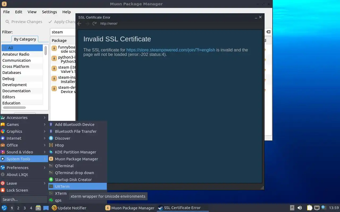Select the Development category
The width and height of the screenshot is (340, 212).
coord(22,85)
